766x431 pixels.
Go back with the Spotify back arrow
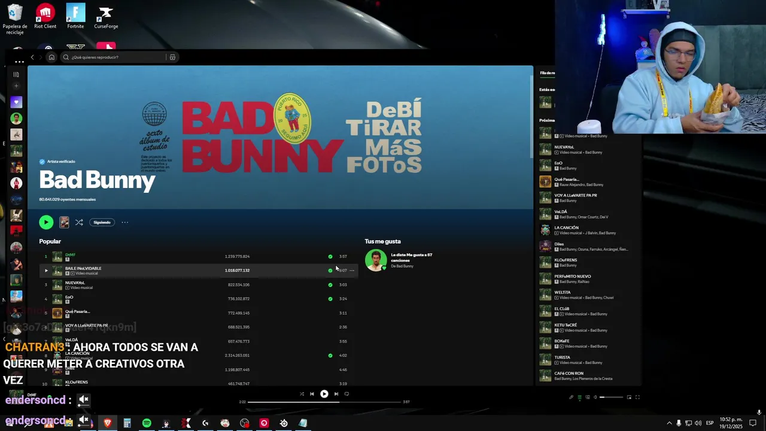click(x=32, y=57)
